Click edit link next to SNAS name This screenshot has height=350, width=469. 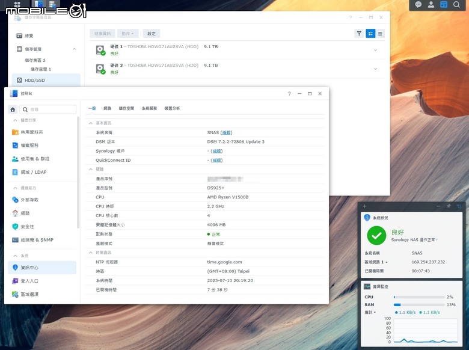pos(226,132)
